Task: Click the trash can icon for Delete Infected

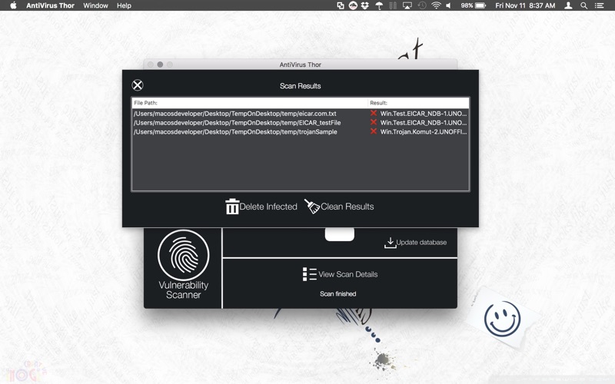Action: pos(232,207)
